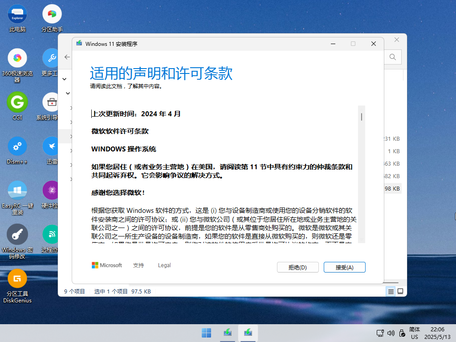Viewport: 456px width, 342px height.
Task: Collapse the second Explorer navigation chevron
Action: (68, 94)
